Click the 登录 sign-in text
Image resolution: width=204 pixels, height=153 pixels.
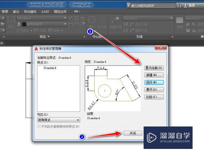click(x=192, y=6)
